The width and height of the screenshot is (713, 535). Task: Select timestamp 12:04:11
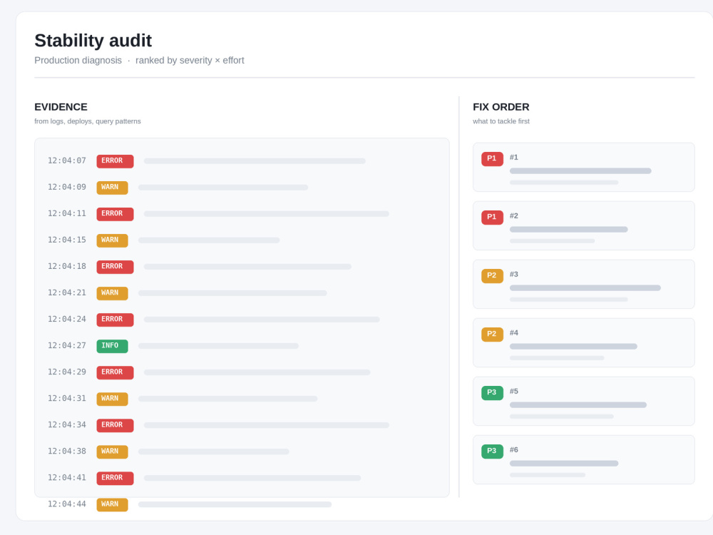pos(67,213)
